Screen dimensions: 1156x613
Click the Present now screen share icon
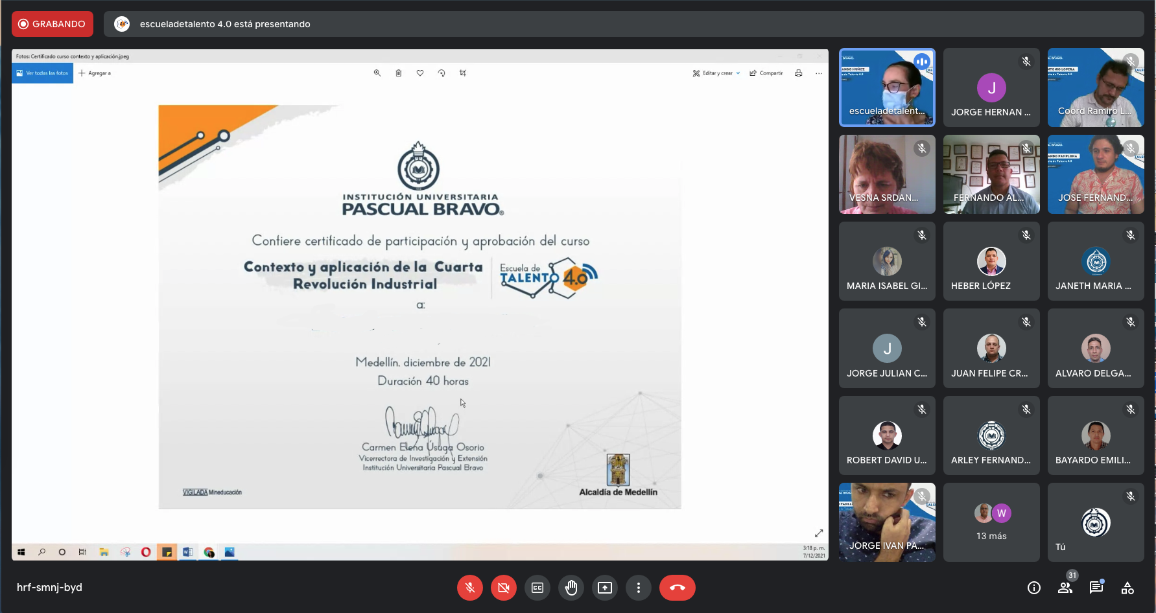(605, 588)
